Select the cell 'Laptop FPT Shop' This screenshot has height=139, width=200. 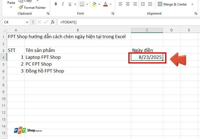(x=78, y=57)
